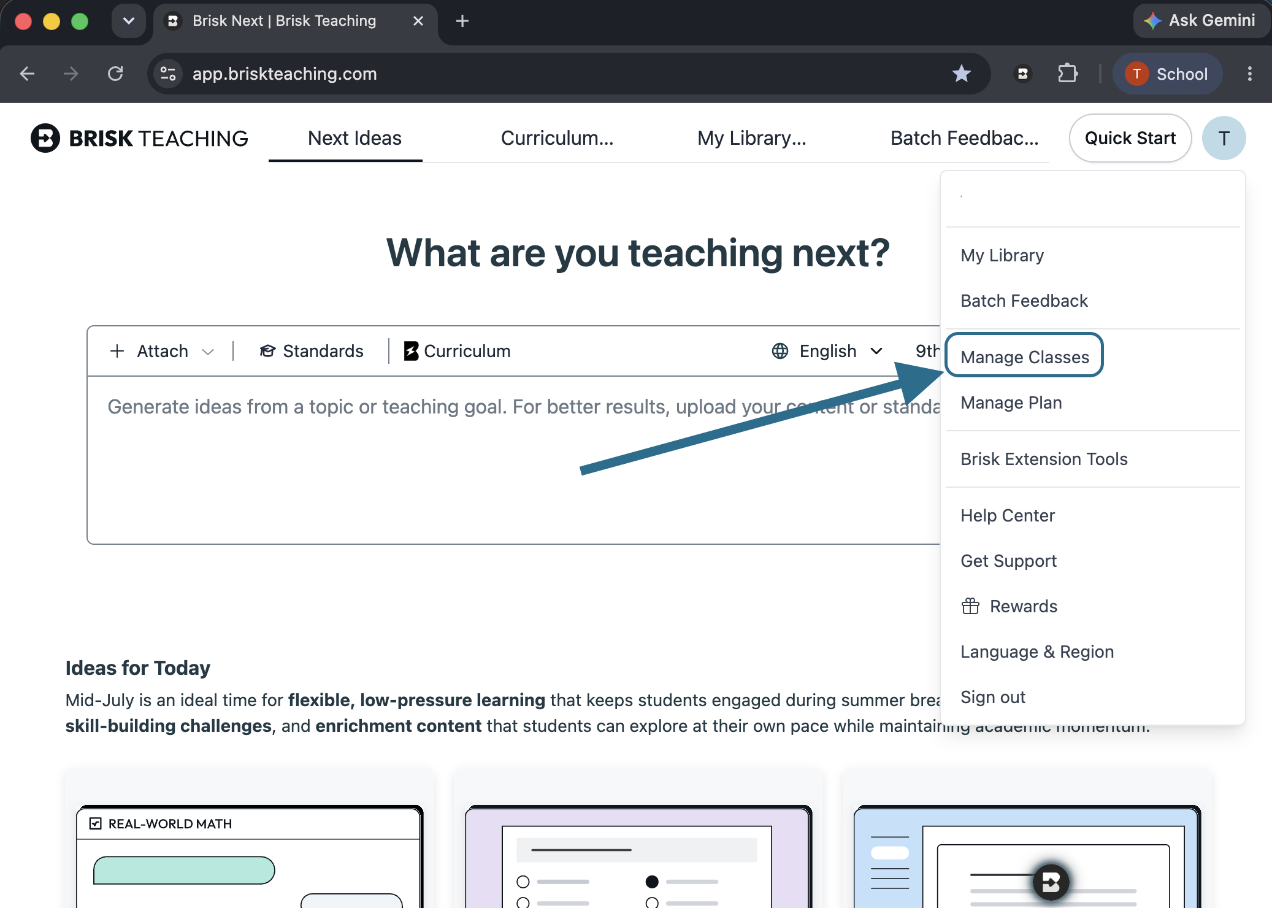Open the tab search chevron button

tap(128, 21)
